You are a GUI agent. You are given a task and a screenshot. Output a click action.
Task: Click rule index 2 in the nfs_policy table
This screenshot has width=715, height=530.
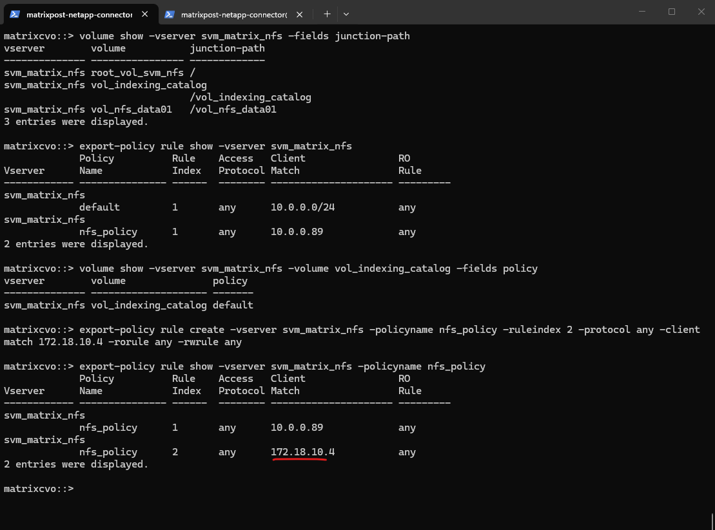click(175, 452)
